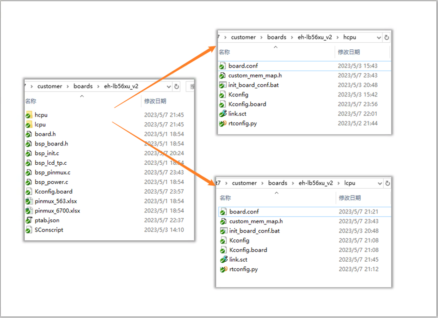Select bsp_pinmux.c in the file list
Viewport: 438px width, 318px height.
point(53,172)
